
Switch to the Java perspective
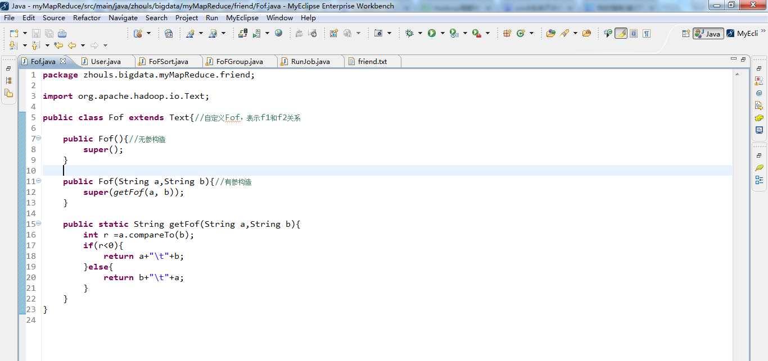pos(708,33)
